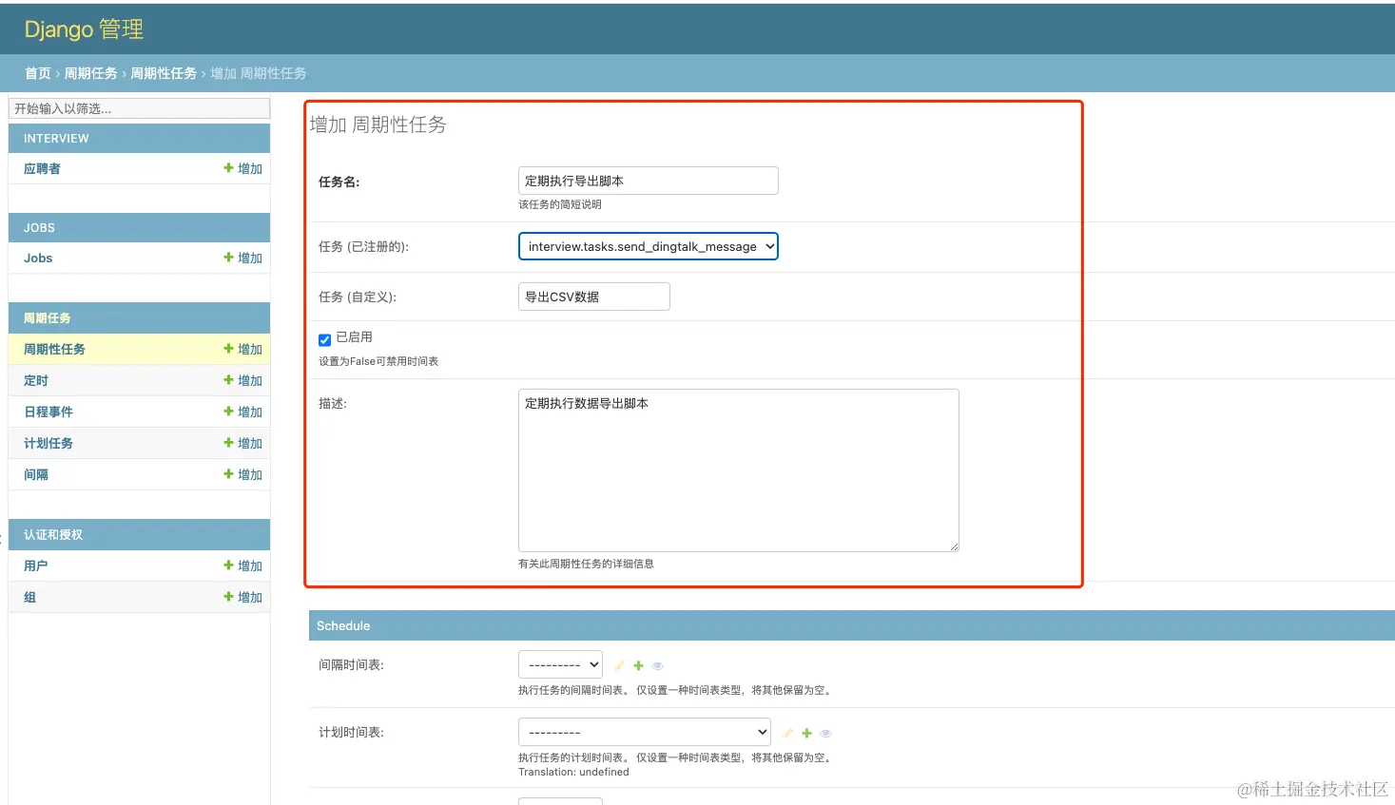
Task: Click the sidebar filter input 开始输入以筛选
Action: pyautogui.click(x=139, y=108)
